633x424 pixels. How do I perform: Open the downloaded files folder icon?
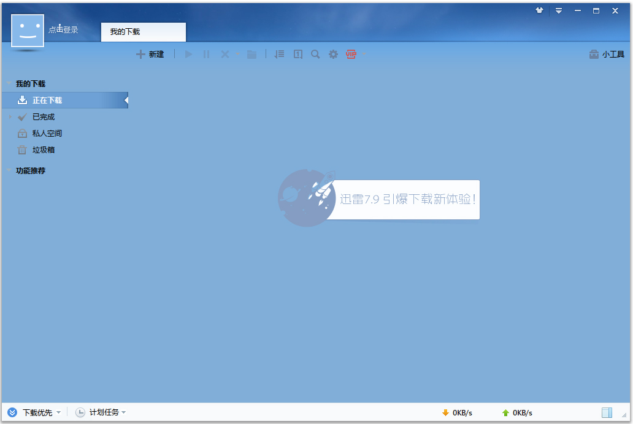[251, 54]
